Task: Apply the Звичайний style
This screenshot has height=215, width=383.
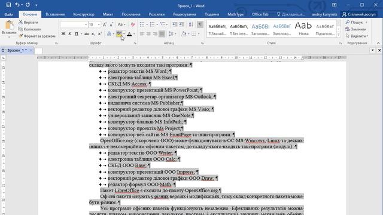Action: [x=217, y=29]
